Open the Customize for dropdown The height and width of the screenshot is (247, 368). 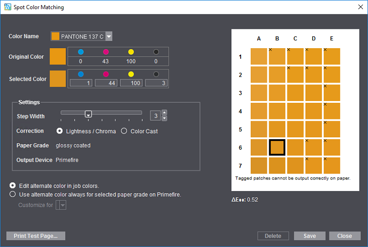point(61,206)
